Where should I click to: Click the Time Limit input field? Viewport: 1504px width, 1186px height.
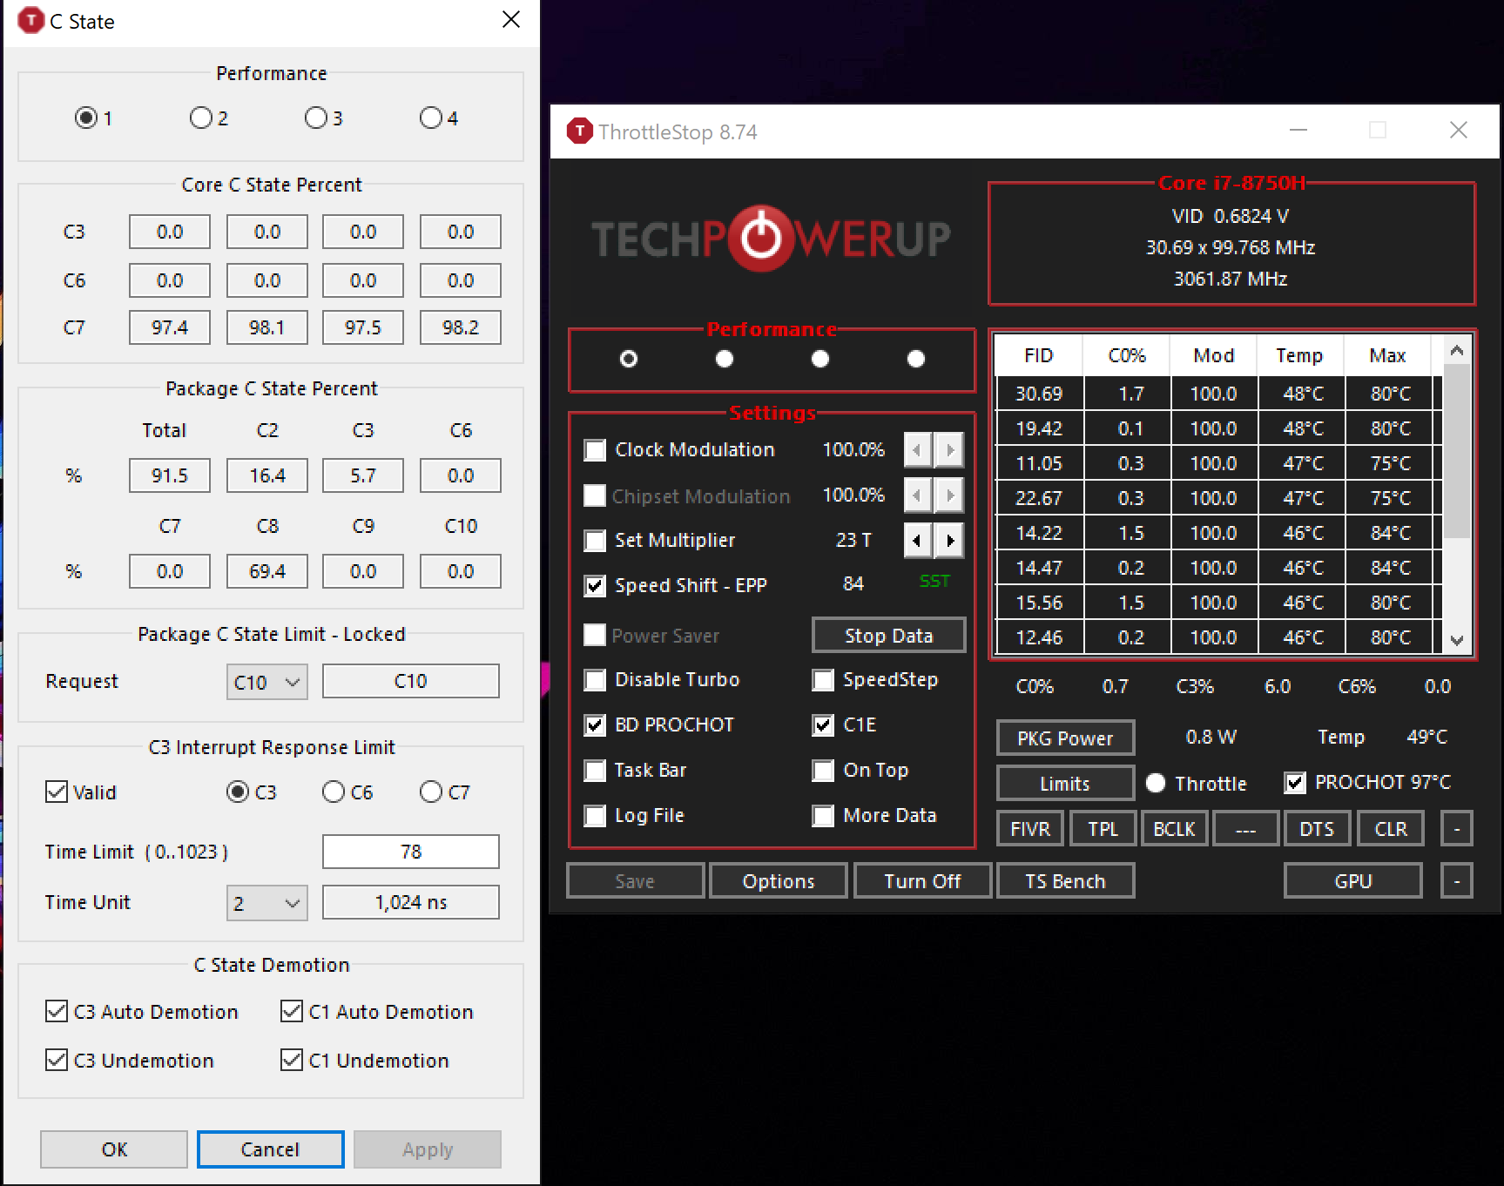pos(410,852)
